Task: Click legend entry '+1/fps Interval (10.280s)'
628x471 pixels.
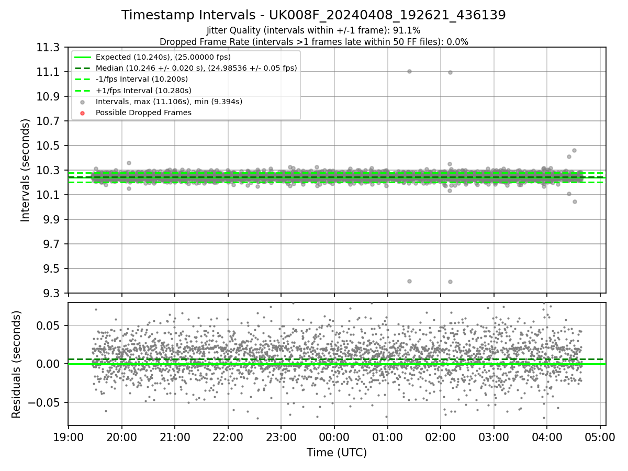Action: pos(143,91)
